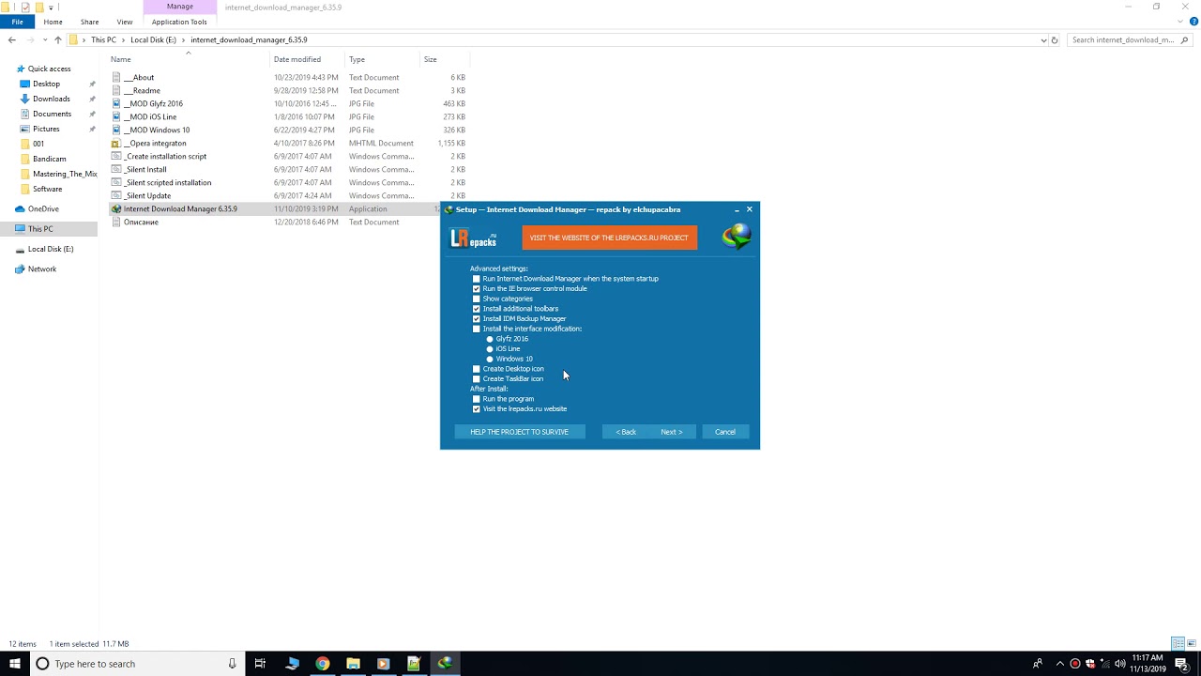
Task: Go back in Explorer navigation
Action: tap(12, 40)
